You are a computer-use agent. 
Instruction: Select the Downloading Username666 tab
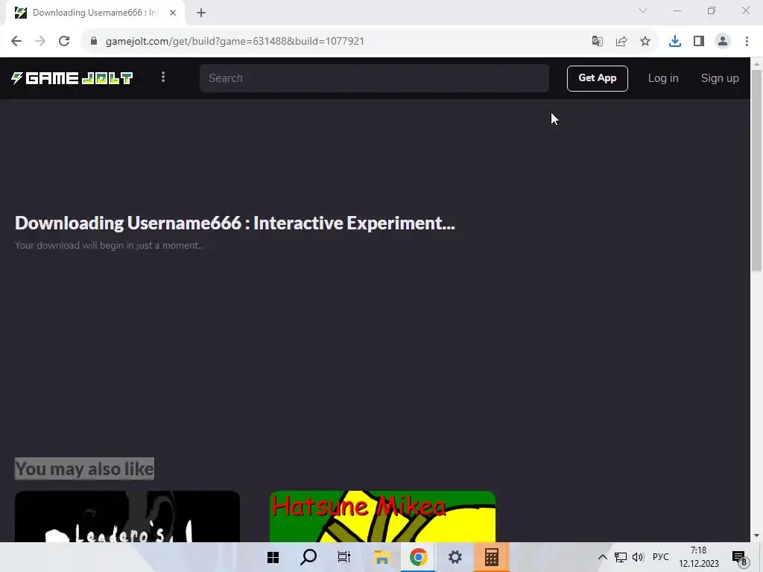[x=95, y=13]
